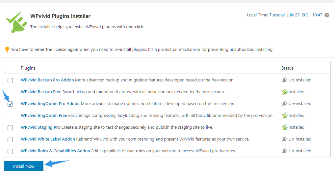
Task: Check the WPvivid Backup Pro Addon checkbox
Action: pyautogui.click(x=10, y=80)
